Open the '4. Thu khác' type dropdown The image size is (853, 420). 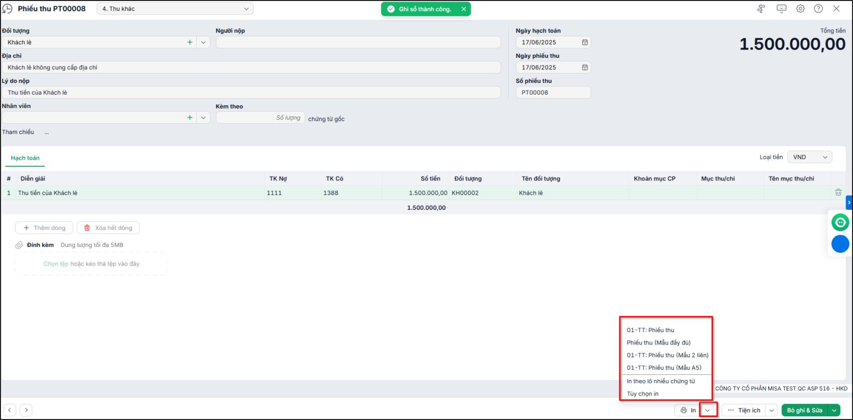pos(175,9)
